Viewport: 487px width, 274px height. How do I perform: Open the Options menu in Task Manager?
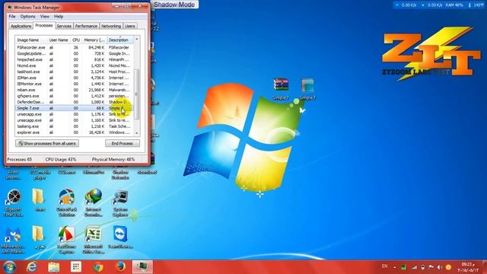[27, 16]
